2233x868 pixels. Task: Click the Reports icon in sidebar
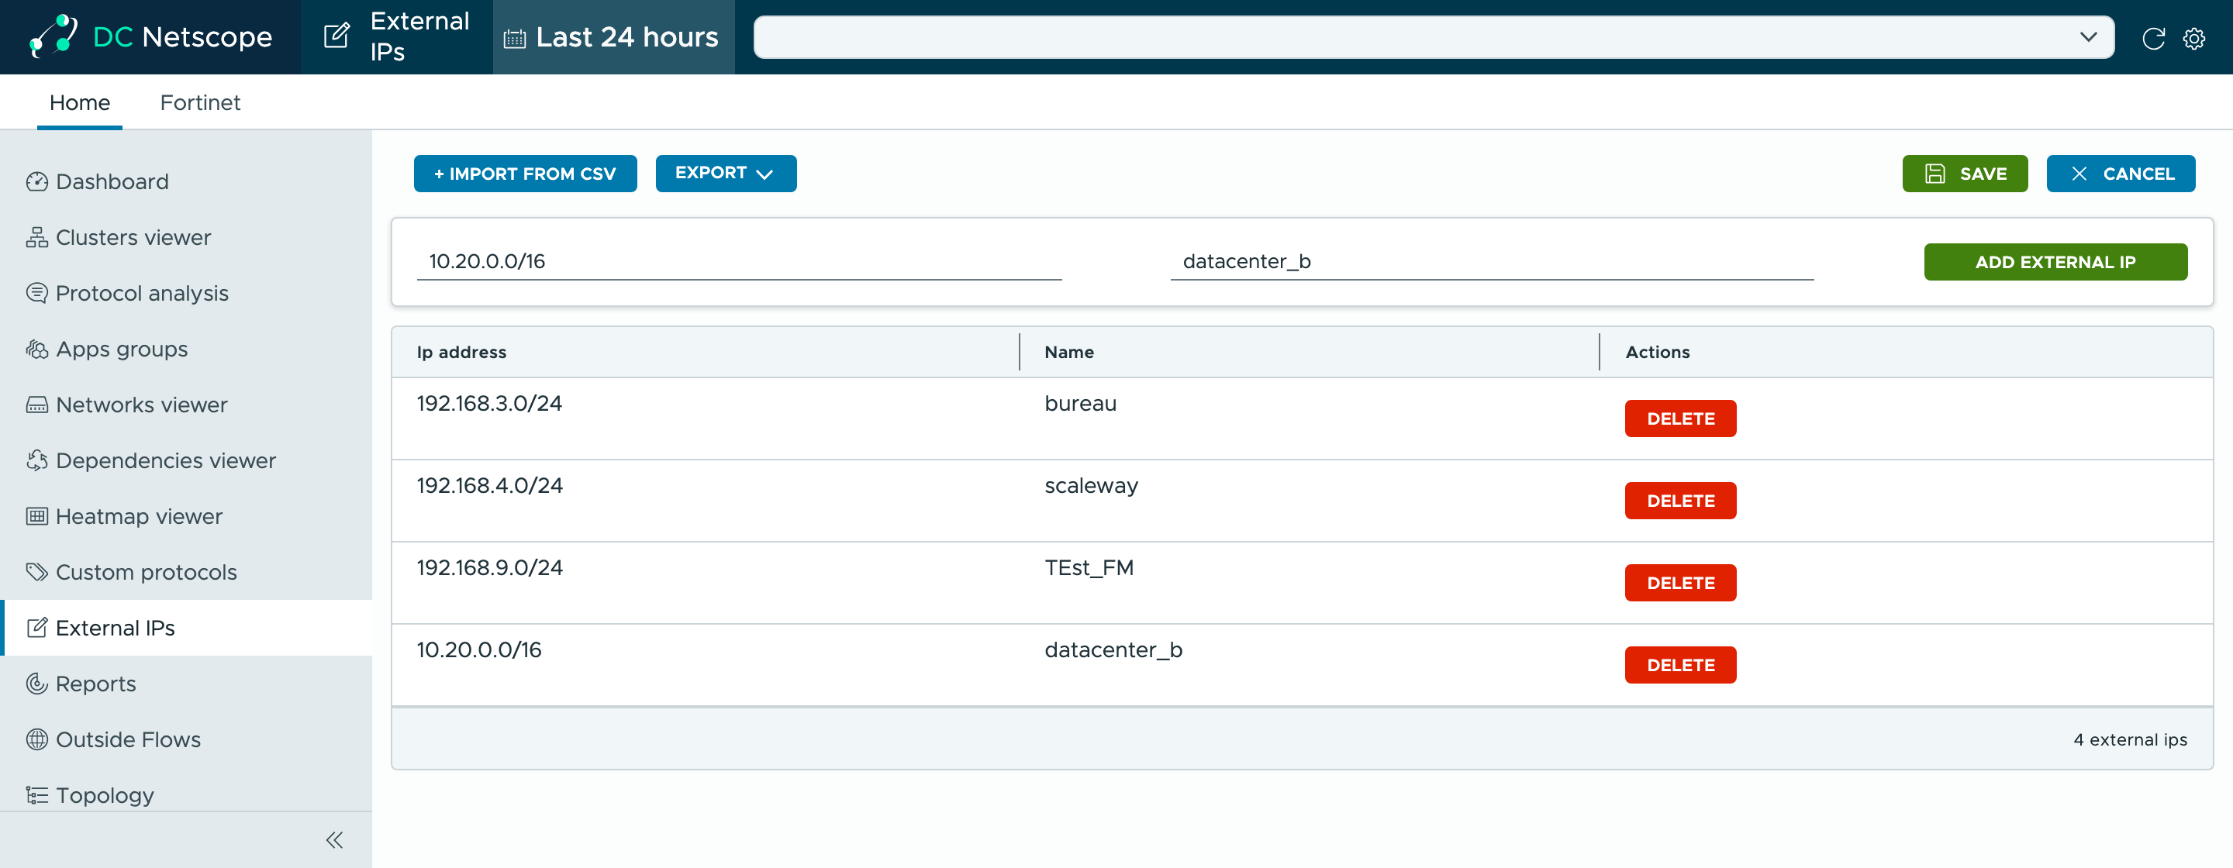(37, 684)
